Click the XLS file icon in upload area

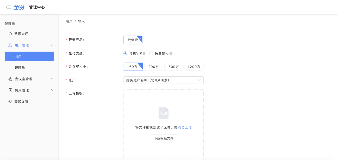tap(163, 113)
